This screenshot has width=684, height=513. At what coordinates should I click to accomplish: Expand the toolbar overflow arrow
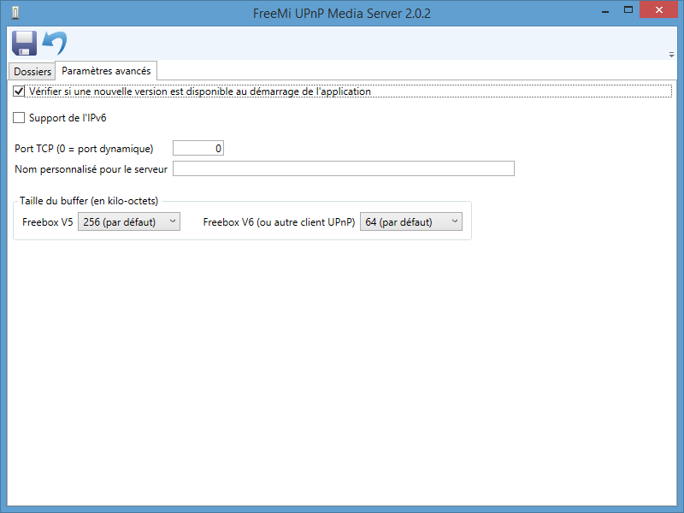pyautogui.click(x=671, y=55)
